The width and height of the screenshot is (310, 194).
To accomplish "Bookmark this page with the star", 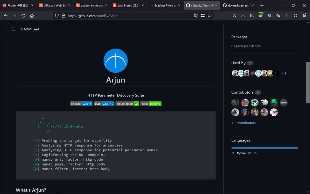I will pos(210,16).
